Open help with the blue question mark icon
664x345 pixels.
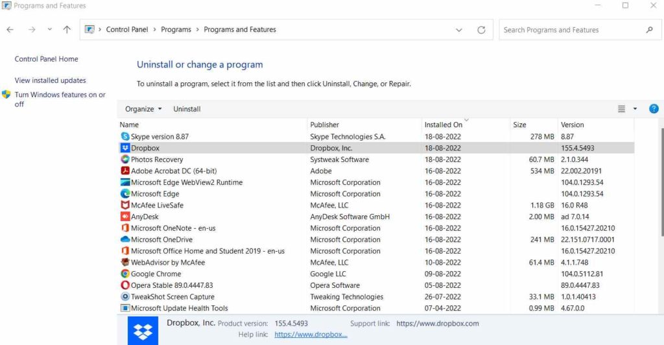click(654, 109)
